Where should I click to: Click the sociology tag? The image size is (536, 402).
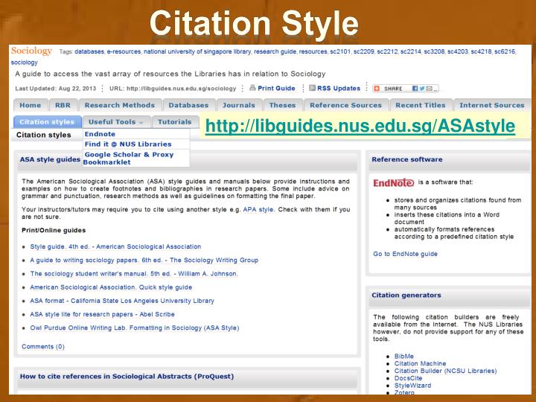pyautogui.click(x=25, y=63)
